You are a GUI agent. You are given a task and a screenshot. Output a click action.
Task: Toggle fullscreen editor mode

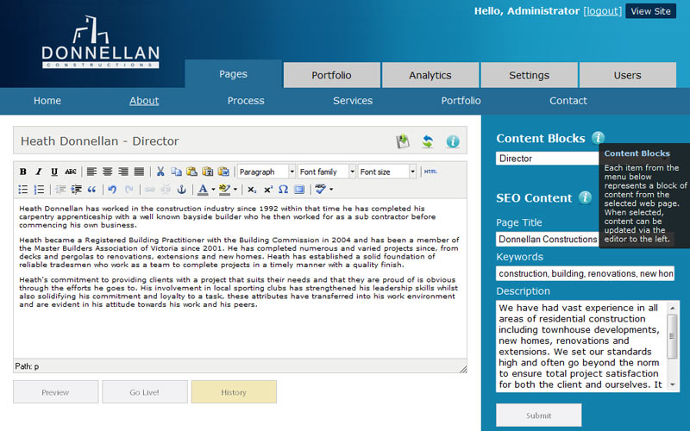click(299, 190)
